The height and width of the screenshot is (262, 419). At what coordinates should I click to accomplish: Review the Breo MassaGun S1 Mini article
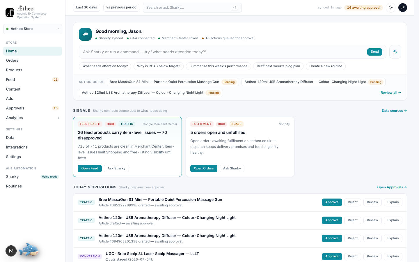372,202
